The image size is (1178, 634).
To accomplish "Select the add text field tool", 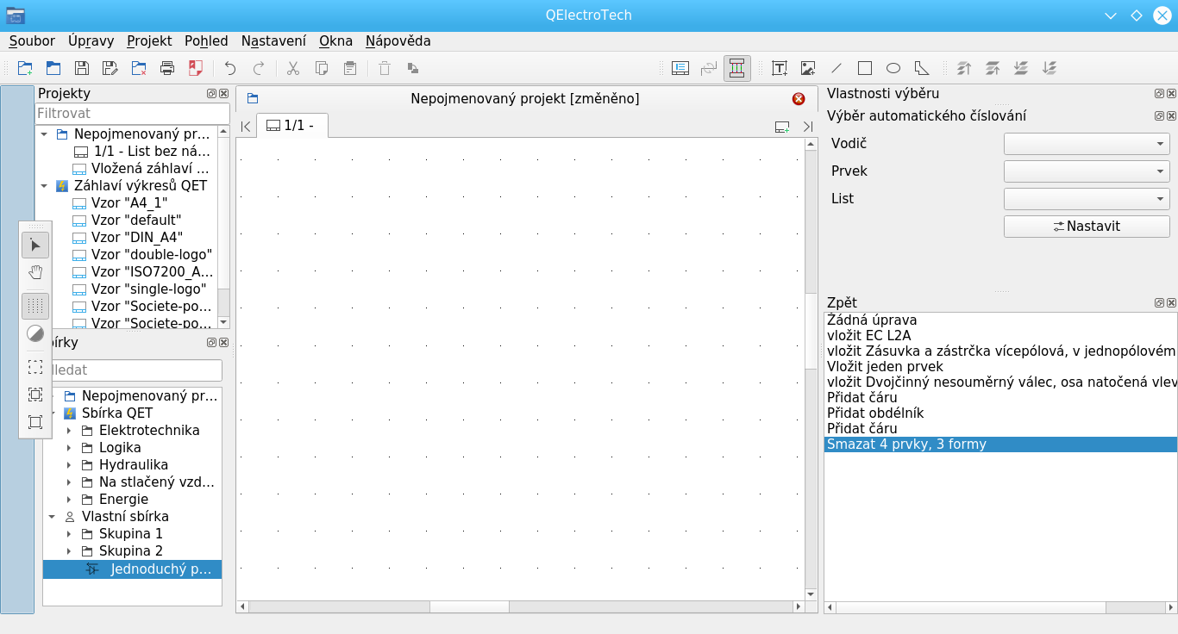I will 780,68.
